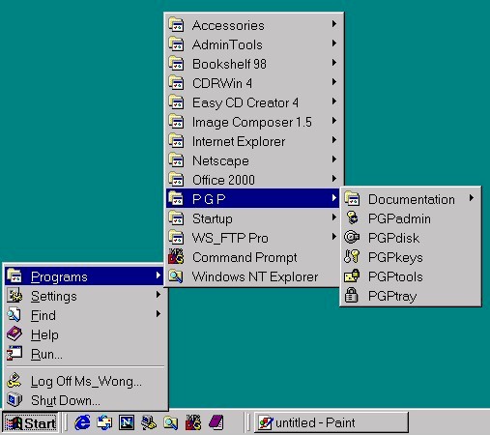The width and height of the screenshot is (490, 435).
Task: Expand the Bookshelf 98 submenu arrow
Action: click(334, 63)
